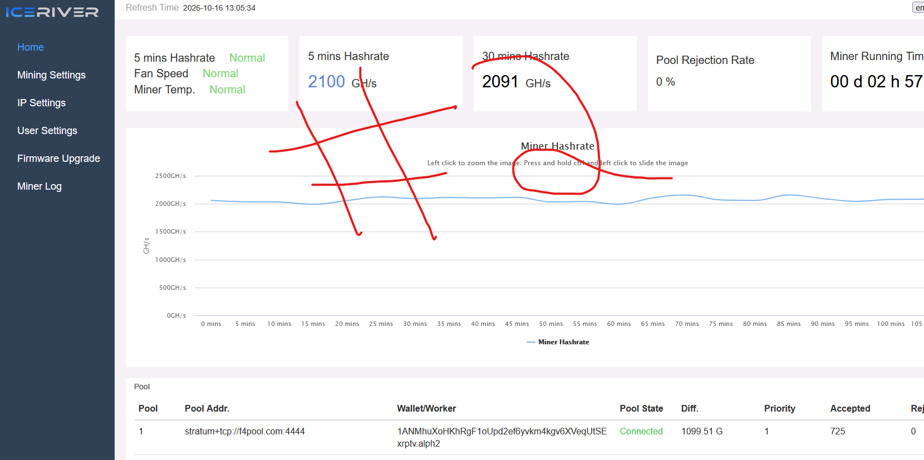
Task: Click the 1000GH/s y-axis label
Action: pos(170,260)
